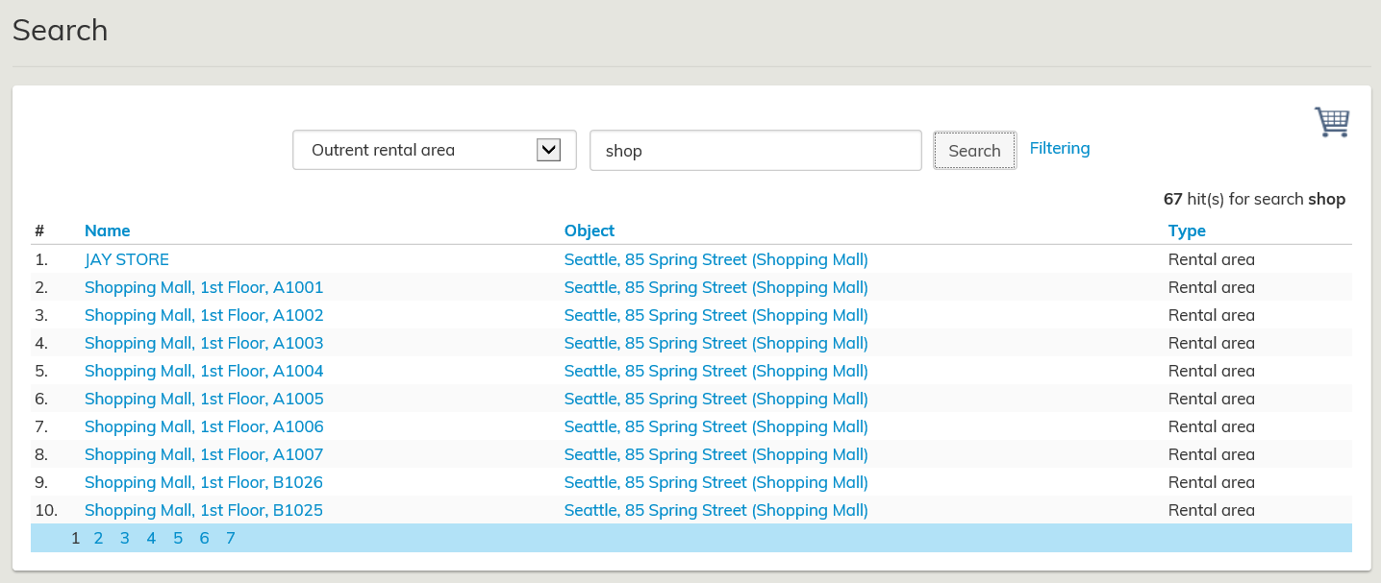Open the object link in row 1

[716, 259]
